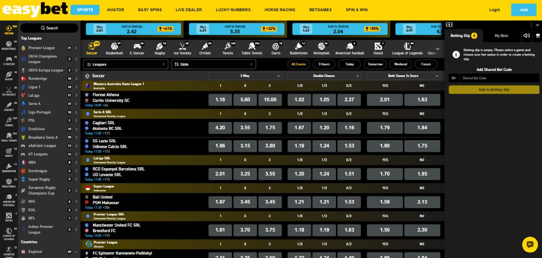542x258 pixels.
Task: Choose League of Legends in the sports strip
Action: click(407, 49)
